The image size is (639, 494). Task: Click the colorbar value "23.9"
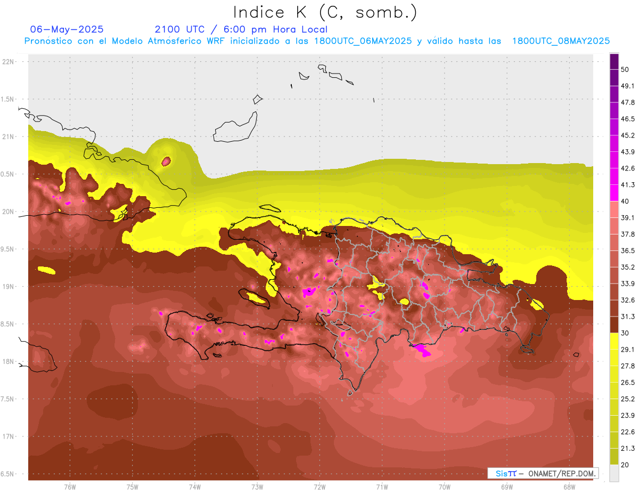pos(627,416)
